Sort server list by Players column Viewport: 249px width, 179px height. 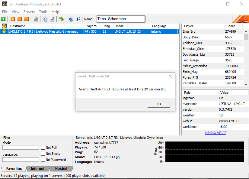(x=93, y=26)
